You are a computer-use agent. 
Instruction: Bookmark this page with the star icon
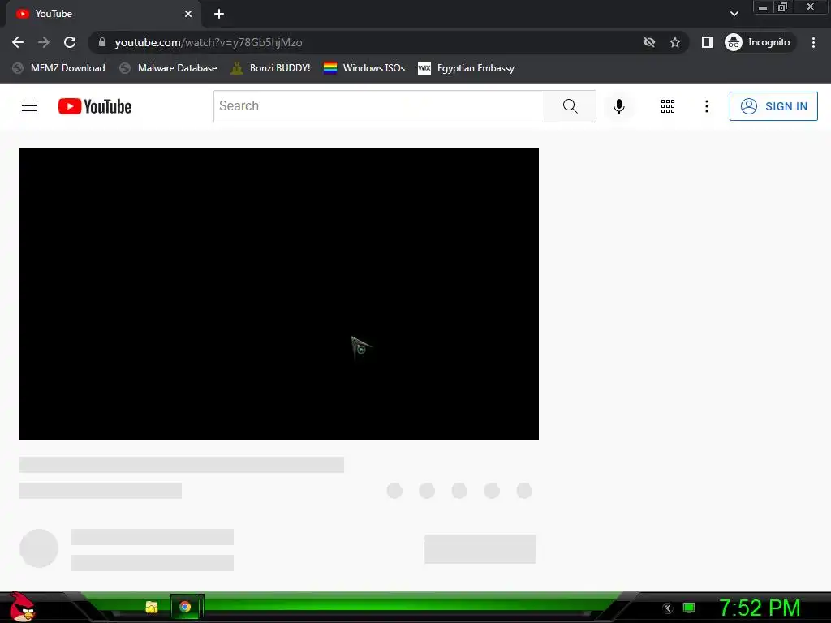pos(674,42)
